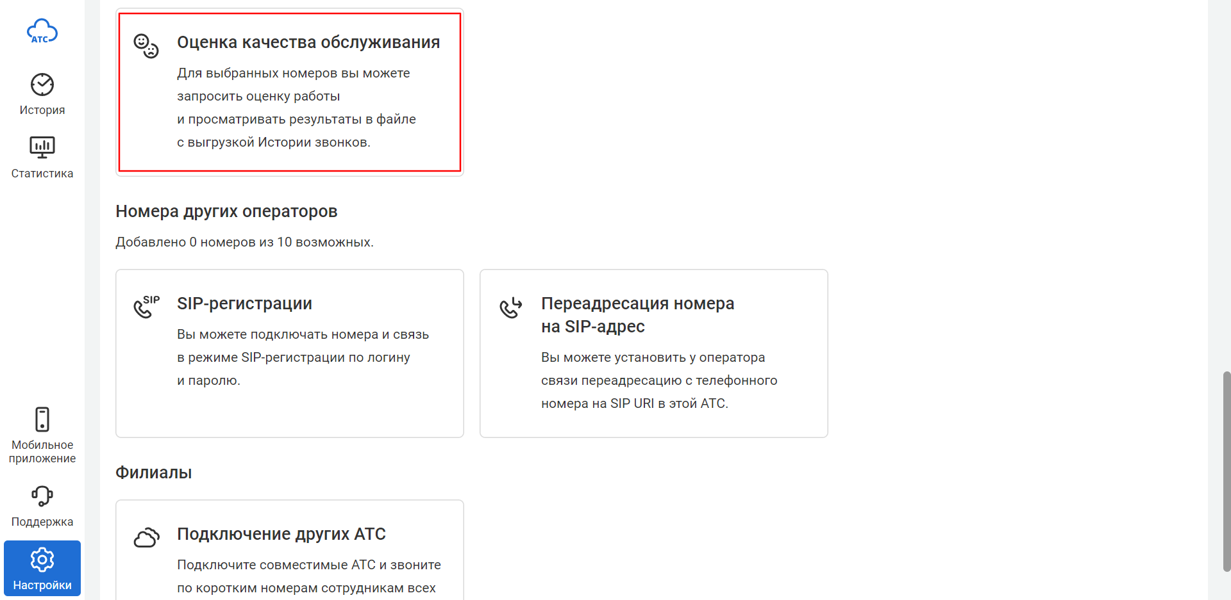Open the Оценка качества обслуживания title

308,42
